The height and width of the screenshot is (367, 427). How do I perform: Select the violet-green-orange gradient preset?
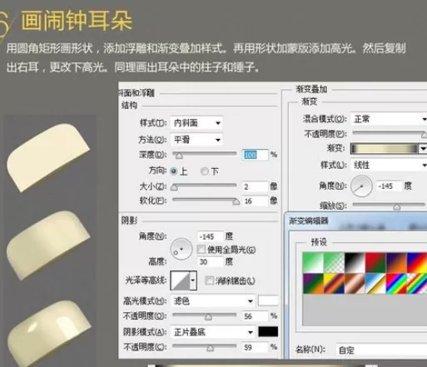pyautogui.click(x=313, y=283)
